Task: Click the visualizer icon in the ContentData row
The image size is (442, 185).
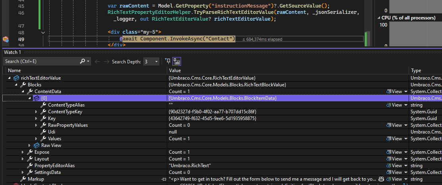Action: tap(389, 92)
